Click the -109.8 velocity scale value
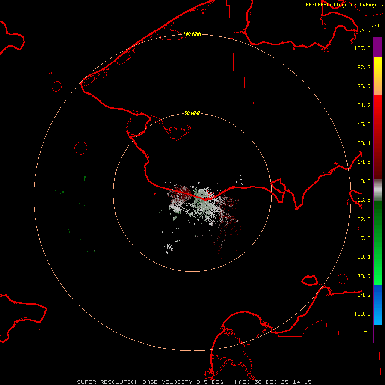The height and width of the screenshot is (385, 385). (361, 314)
